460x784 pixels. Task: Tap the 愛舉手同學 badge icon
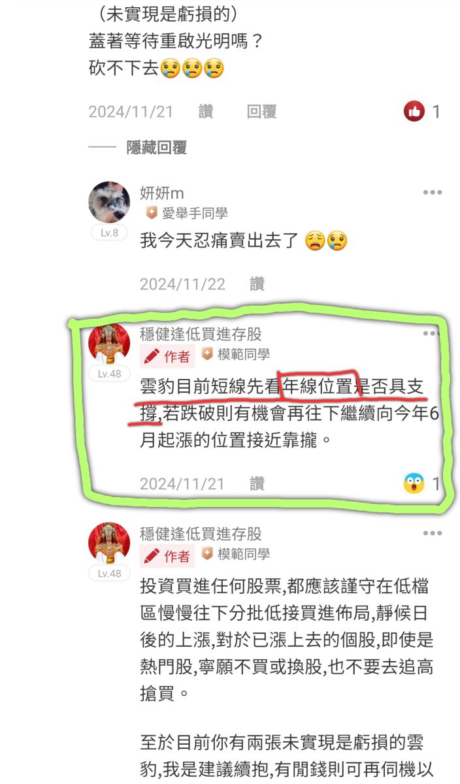151,213
